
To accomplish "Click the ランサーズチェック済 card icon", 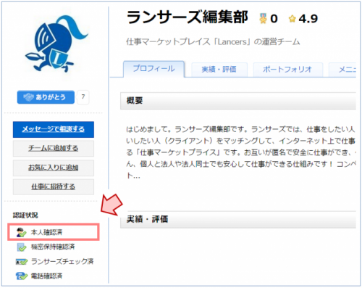I will pyautogui.click(x=22, y=262).
